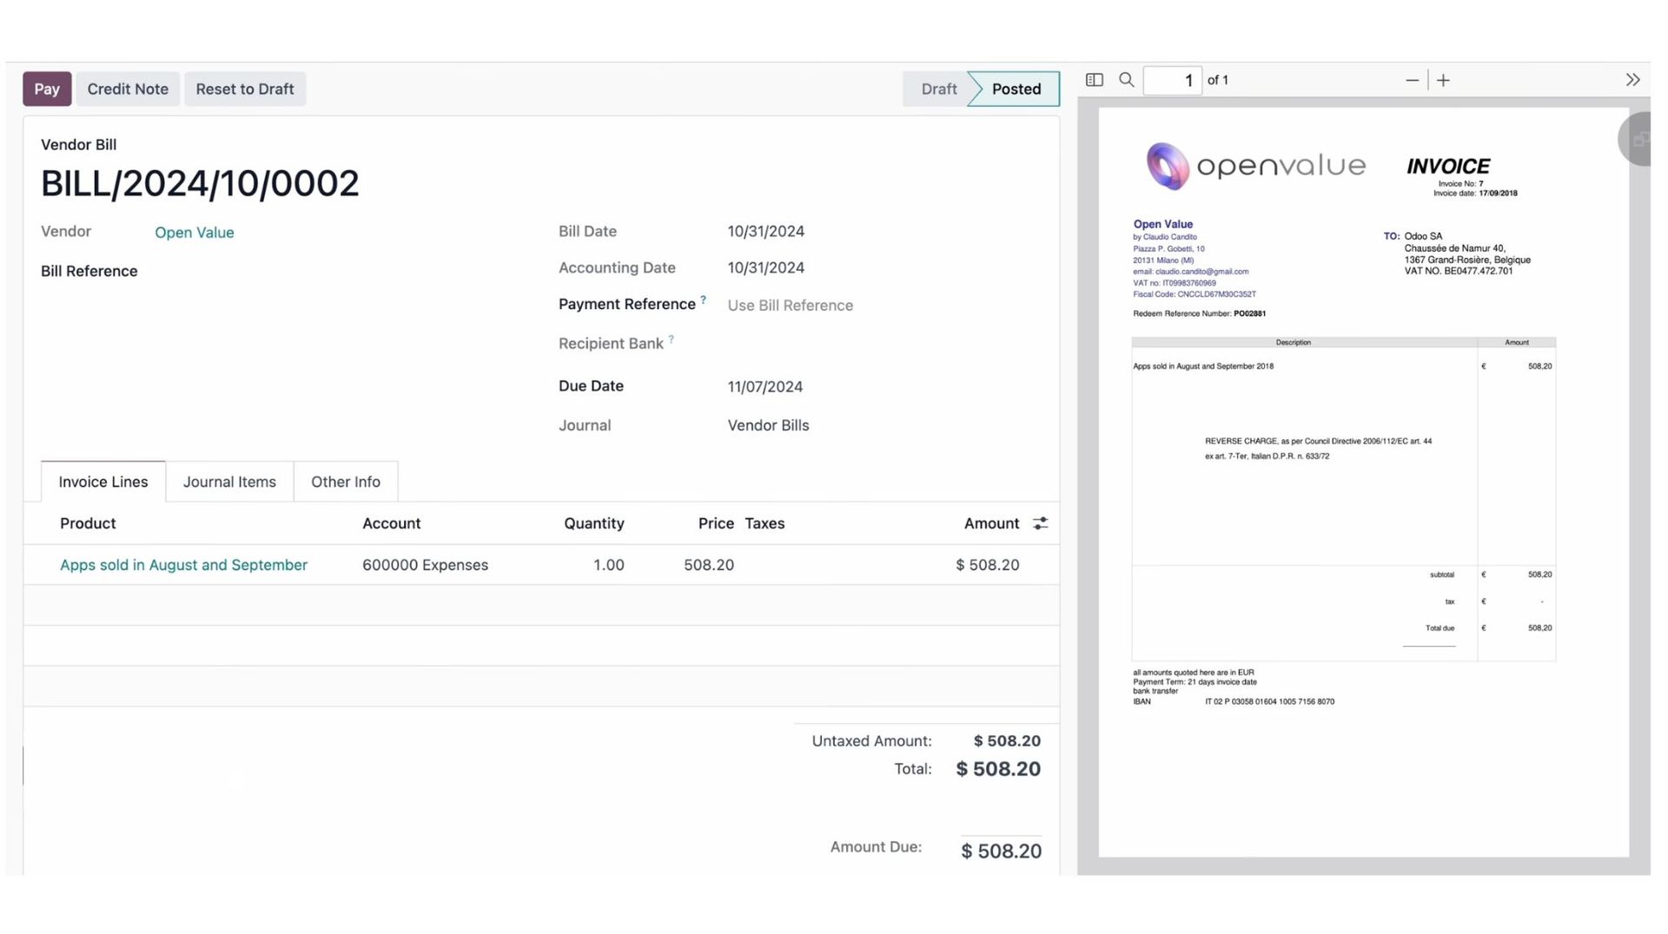Viewport: 1668px width, 934px height.
Task: Zoom out the invoice PDF
Action: click(1412, 80)
